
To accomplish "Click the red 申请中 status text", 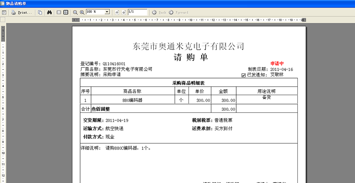I will pos(277,63).
